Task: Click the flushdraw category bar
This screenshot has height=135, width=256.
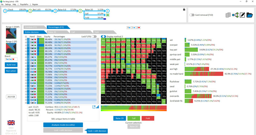Action: (188, 81)
